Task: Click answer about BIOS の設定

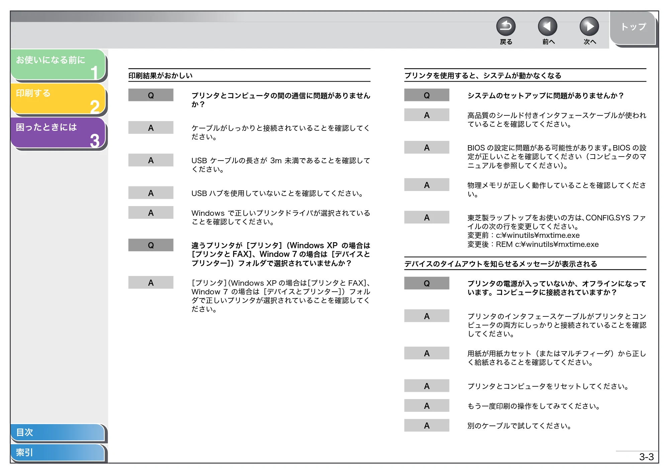Action: click(x=557, y=157)
